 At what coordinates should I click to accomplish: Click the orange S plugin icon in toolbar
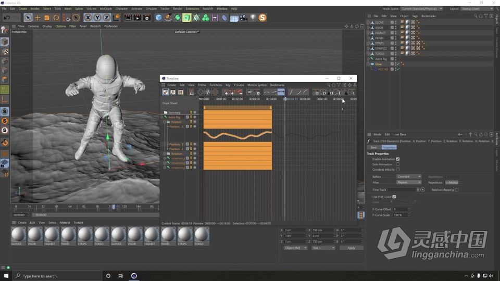(262, 18)
